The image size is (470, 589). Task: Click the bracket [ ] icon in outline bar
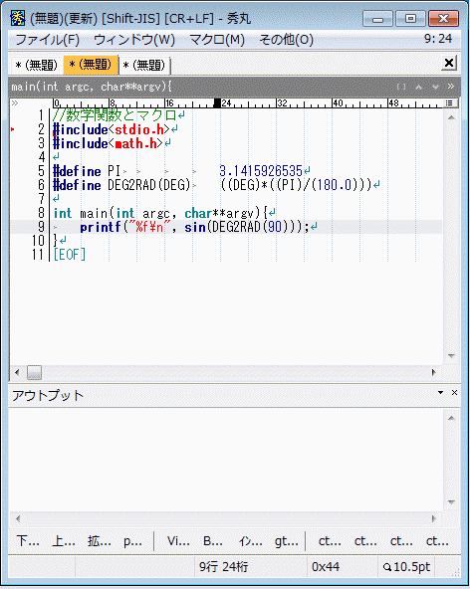click(x=401, y=87)
